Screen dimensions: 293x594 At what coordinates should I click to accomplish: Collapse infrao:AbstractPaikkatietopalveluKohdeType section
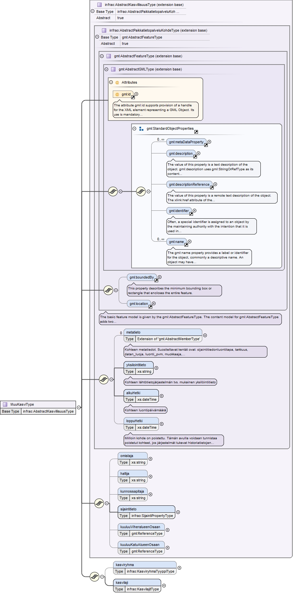click(97, 37)
